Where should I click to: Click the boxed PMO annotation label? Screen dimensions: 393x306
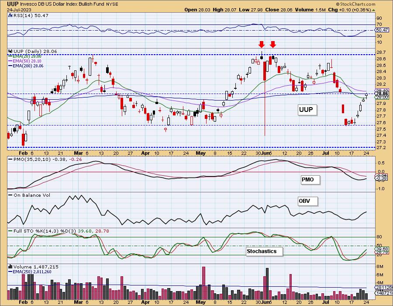[310, 180]
